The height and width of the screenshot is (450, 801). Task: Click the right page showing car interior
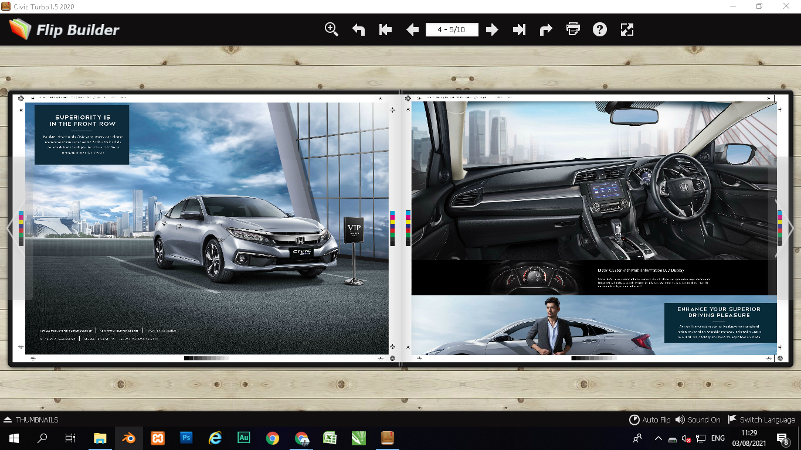(x=594, y=229)
